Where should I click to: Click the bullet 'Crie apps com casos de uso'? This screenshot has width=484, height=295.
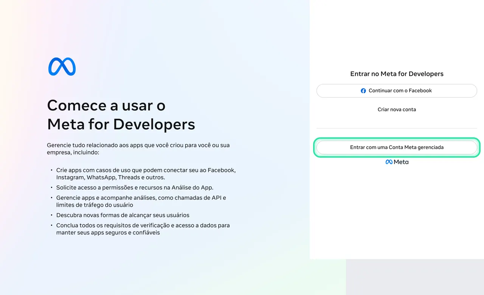[146, 174]
